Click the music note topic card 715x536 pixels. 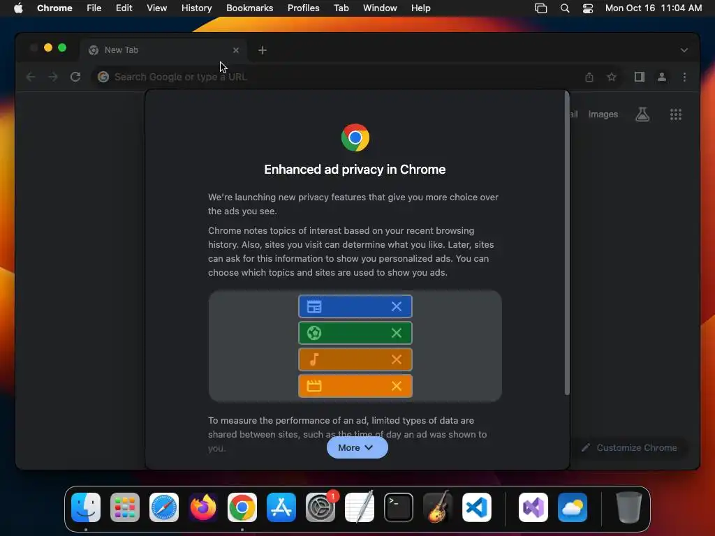point(355,359)
